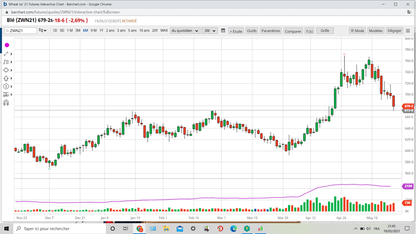Screen dimensions: 416x234
Task: Open the chart type candlestick selector
Action: coord(42,31)
